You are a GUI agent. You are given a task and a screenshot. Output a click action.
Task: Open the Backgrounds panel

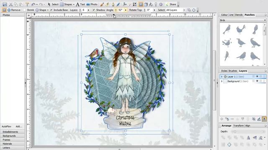(x=12, y=136)
